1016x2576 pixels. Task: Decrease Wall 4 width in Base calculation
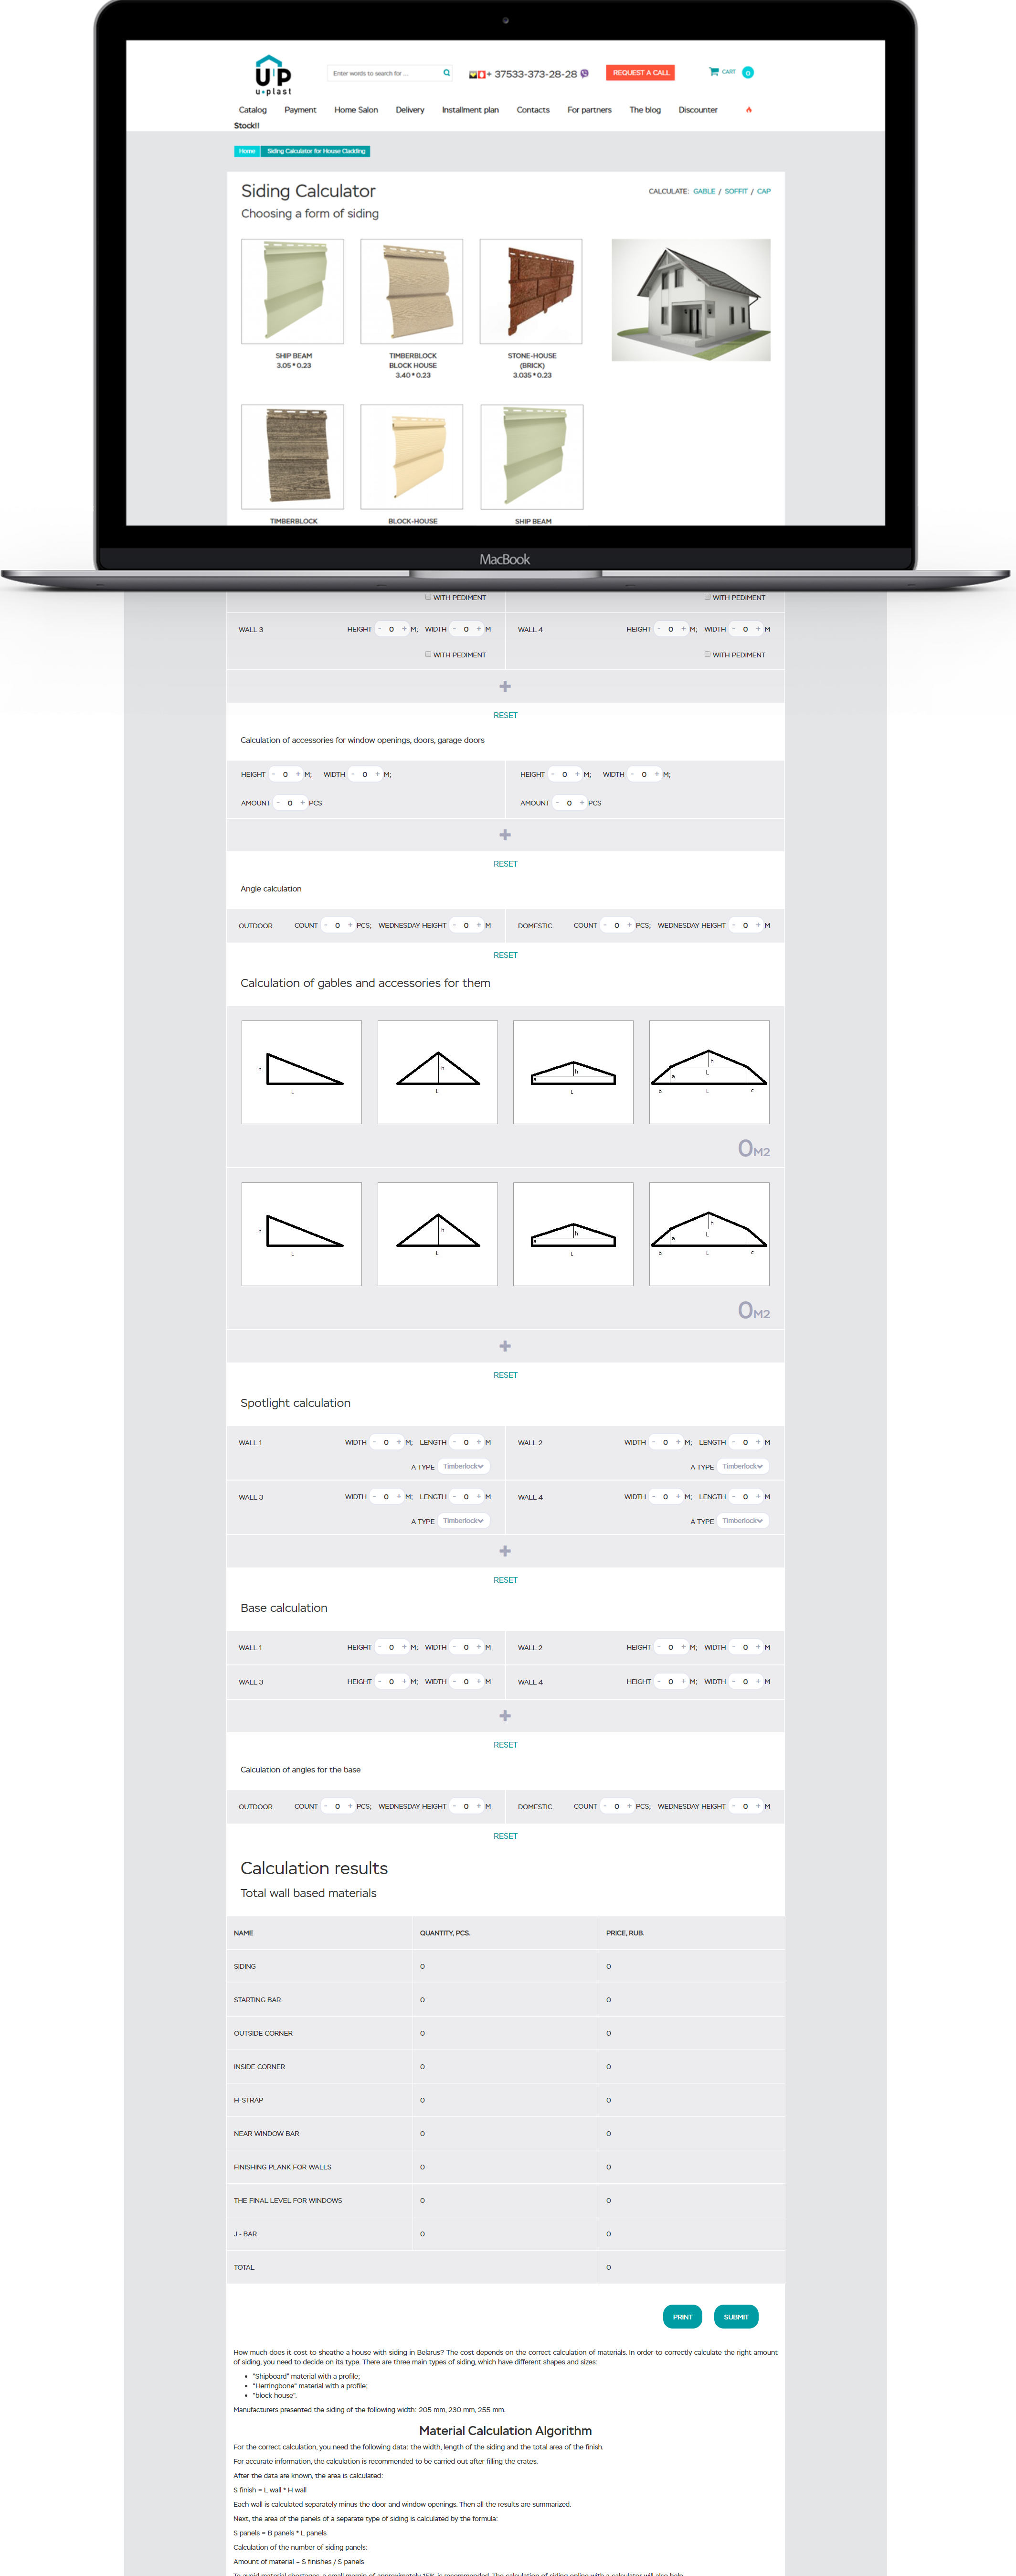point(733,1681)
